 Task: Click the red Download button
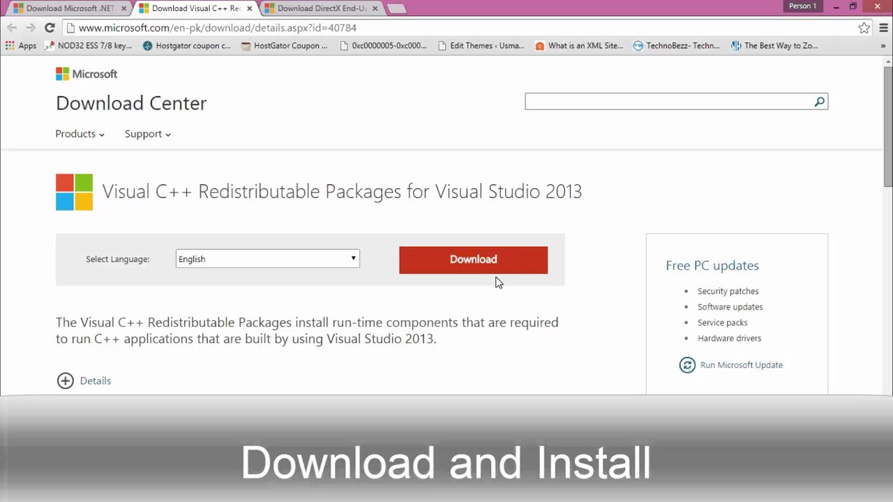pos(473,259)
